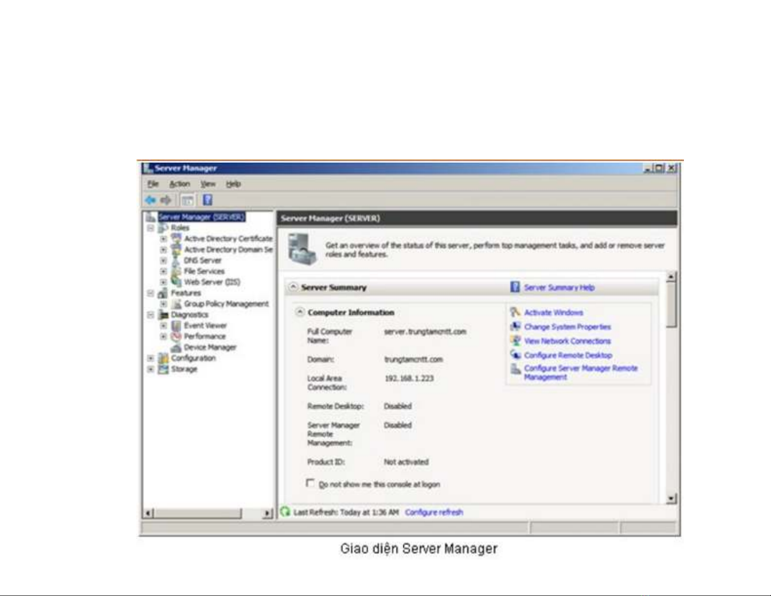Click the Diagnostics node icon
Screen dimensions: 771x596
click(163, 315)
